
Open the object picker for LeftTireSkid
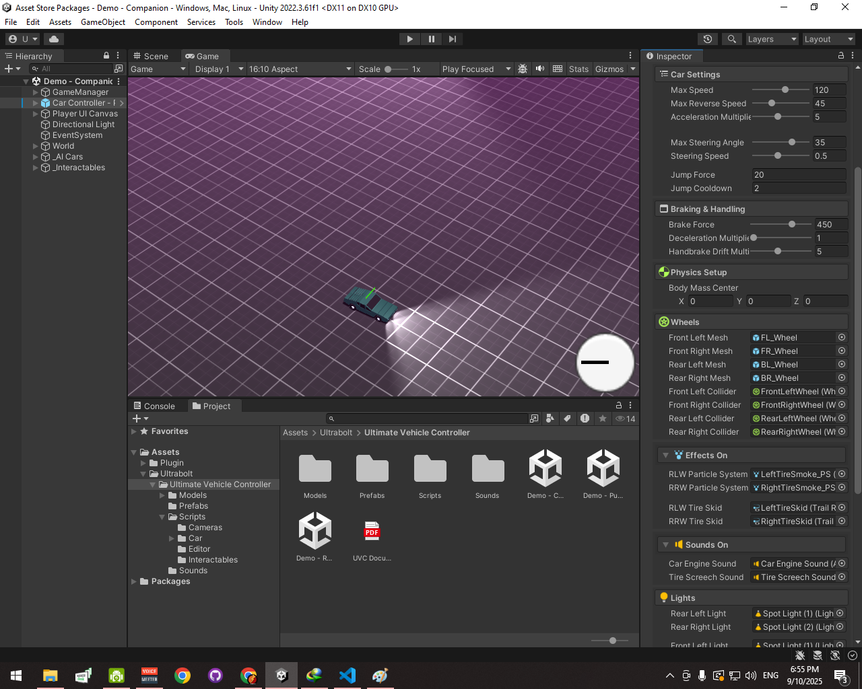click(841, 507)
